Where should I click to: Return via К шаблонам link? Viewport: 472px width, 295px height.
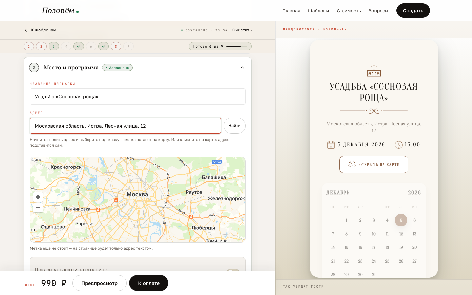point(40,30)
